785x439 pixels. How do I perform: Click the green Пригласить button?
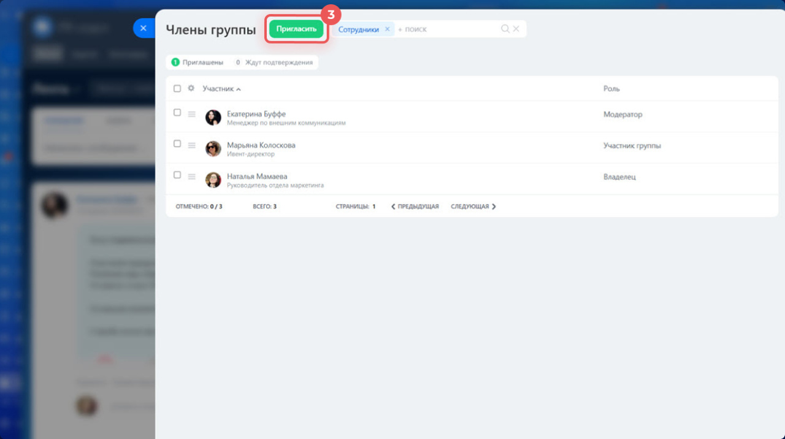pos(296,29)
